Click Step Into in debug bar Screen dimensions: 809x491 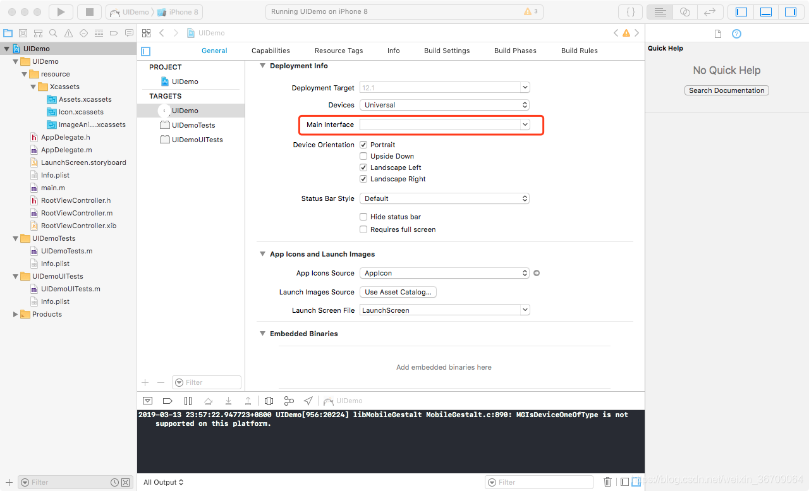(228, 401)
